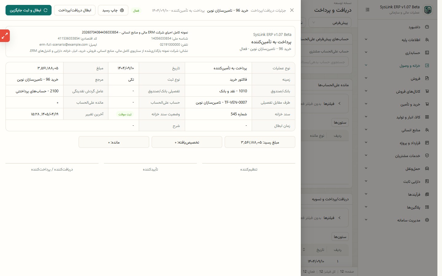Expand the کانال‌های فروش chevron
Viewport: 442px width, 276px height.
[x=366, y=91]
